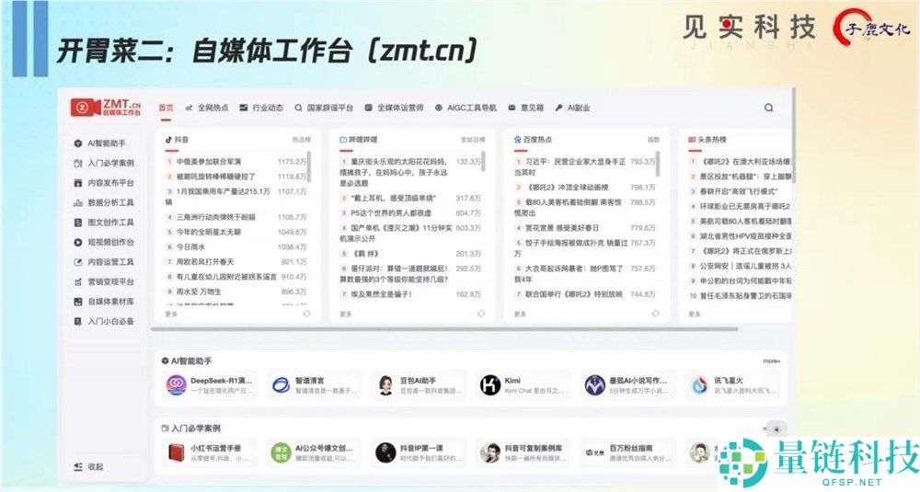Click the 百度热点 panel vertical scrollbar
The height and width of the screenshot is (492, 920).
(x=658, y=164)
